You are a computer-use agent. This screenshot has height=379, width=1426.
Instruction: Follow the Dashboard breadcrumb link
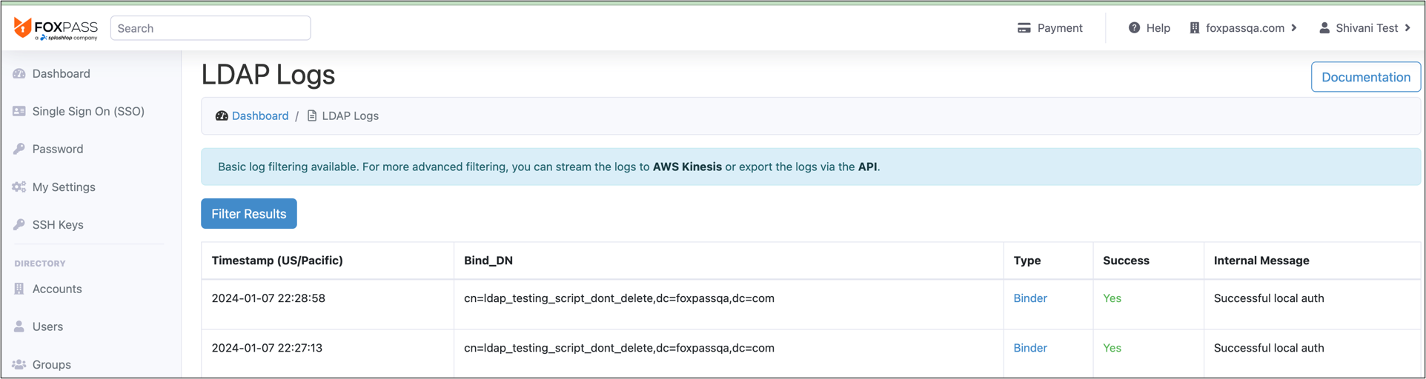pos(259,115)
